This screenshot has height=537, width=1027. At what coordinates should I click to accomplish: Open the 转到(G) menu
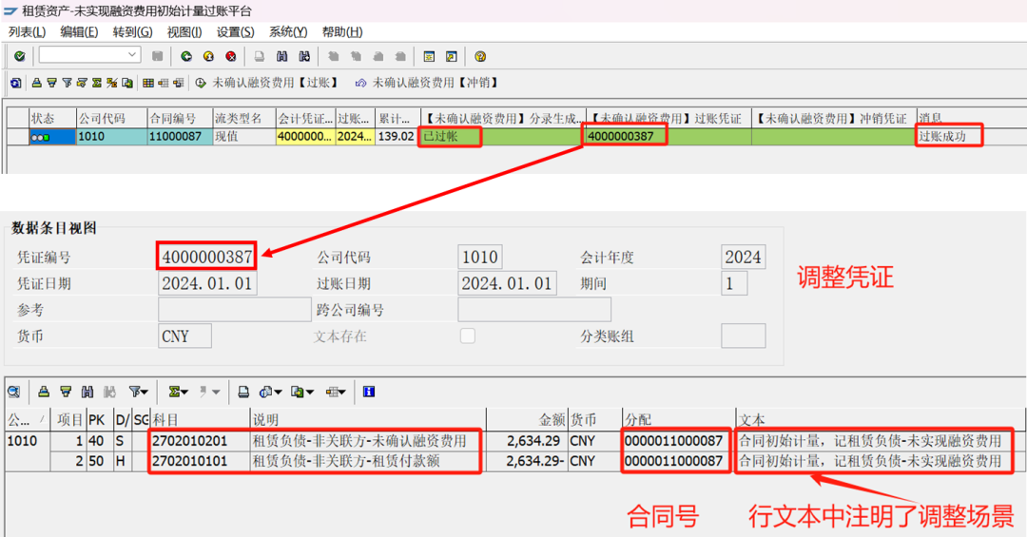(132, 32)
